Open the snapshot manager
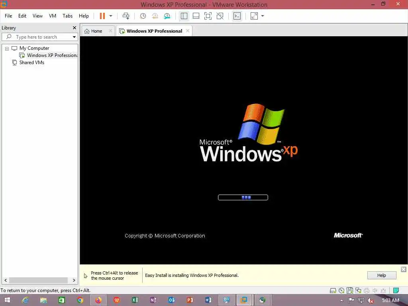The image size is (408, 306). tap(167, 16)
